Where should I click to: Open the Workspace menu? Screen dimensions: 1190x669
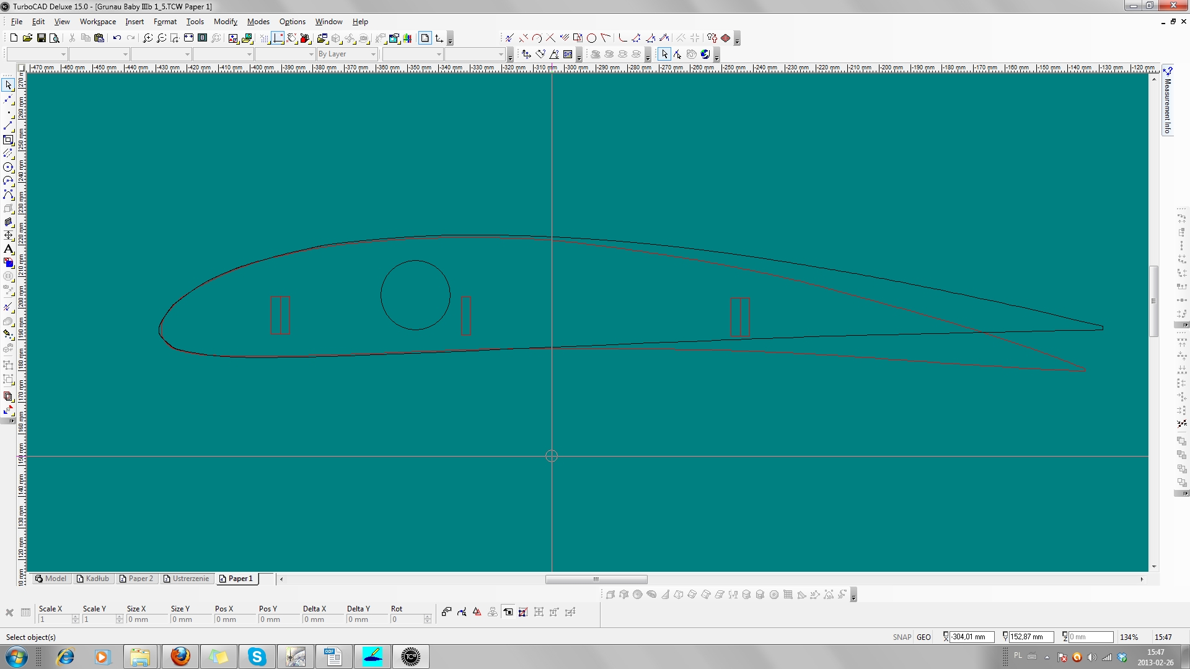point(98,22)
